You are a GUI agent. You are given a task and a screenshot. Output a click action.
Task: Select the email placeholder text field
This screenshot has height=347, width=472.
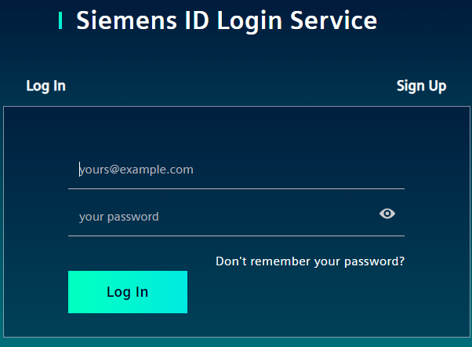tap(235, 170)
